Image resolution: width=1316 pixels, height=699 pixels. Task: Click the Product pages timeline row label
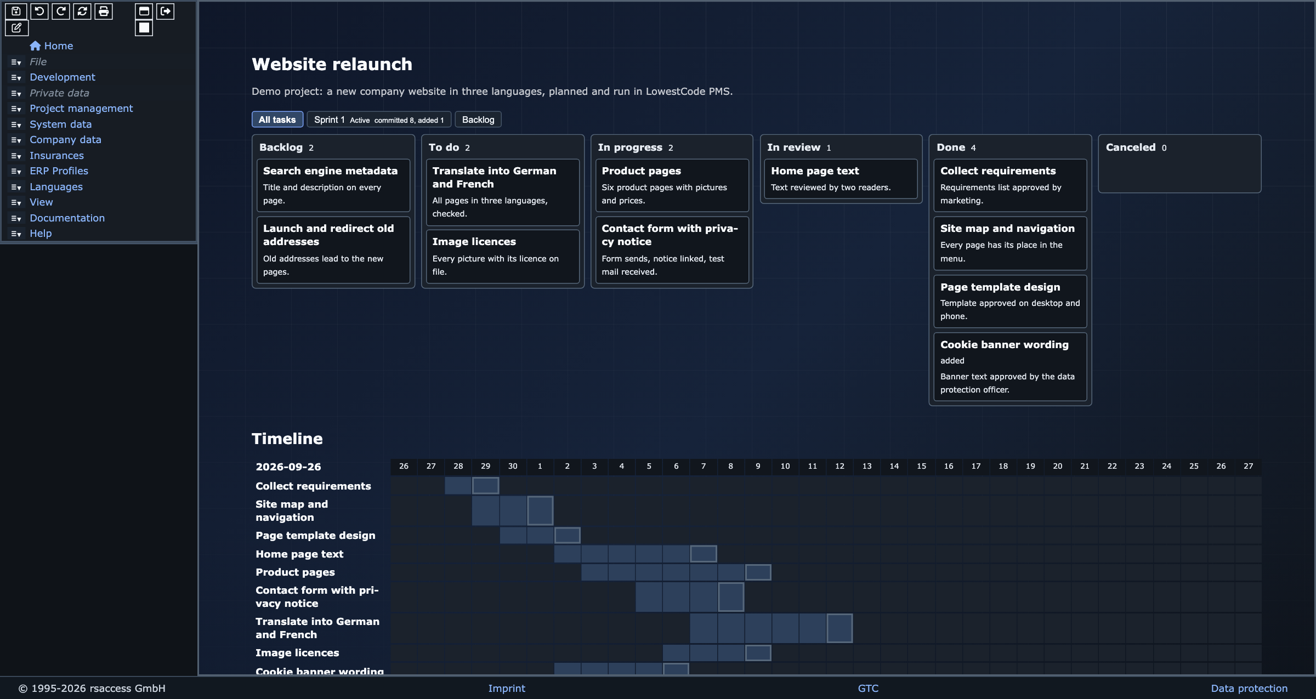[295, 572]
